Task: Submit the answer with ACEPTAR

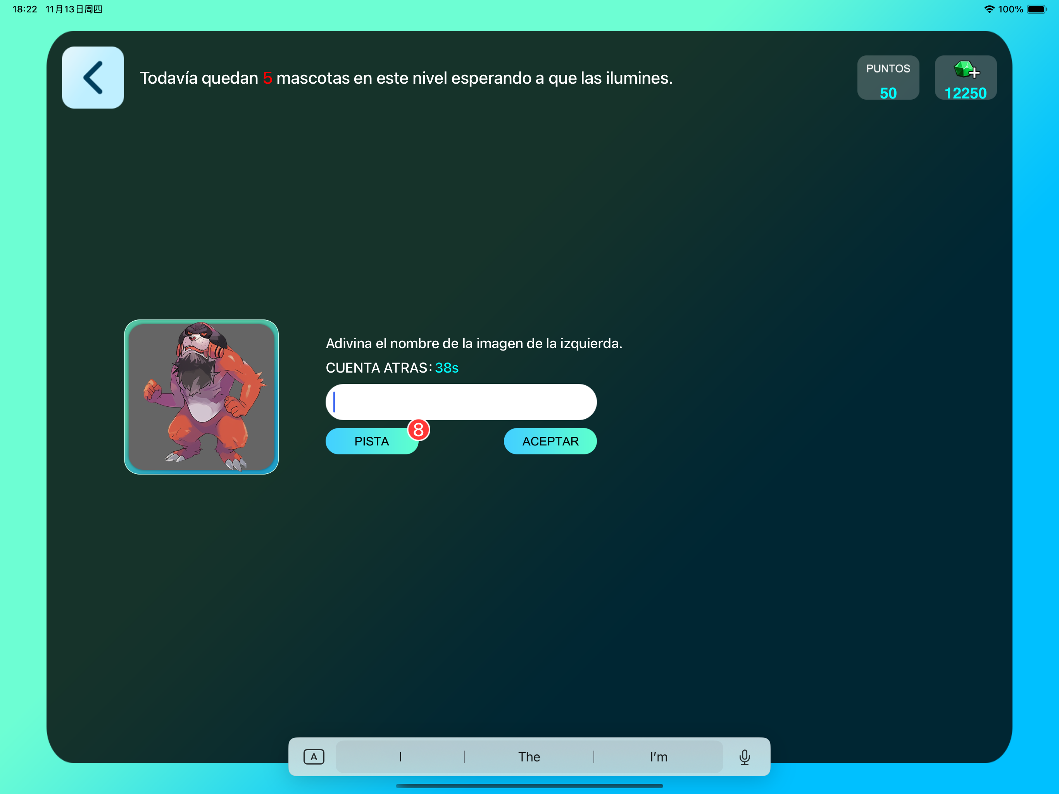Action: pyautogui.click(x=550, y=441)
